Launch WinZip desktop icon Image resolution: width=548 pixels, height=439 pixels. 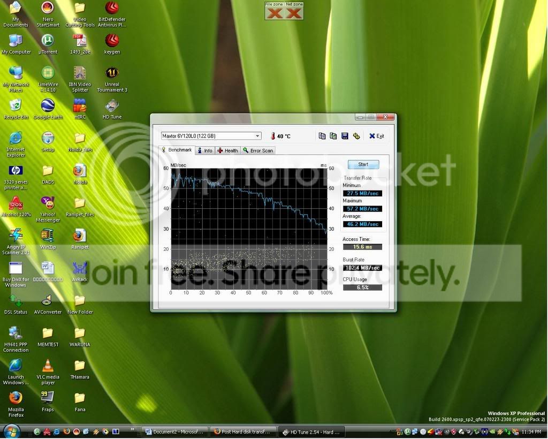tap(48, 239)
